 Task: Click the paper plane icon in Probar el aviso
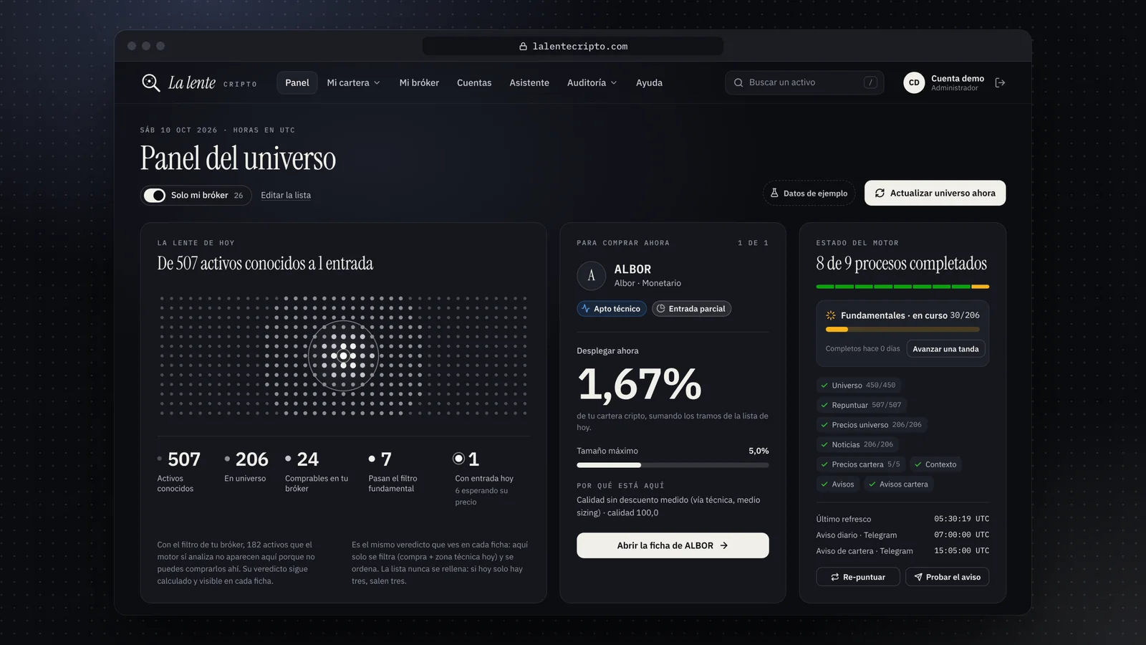click(918, 577)
